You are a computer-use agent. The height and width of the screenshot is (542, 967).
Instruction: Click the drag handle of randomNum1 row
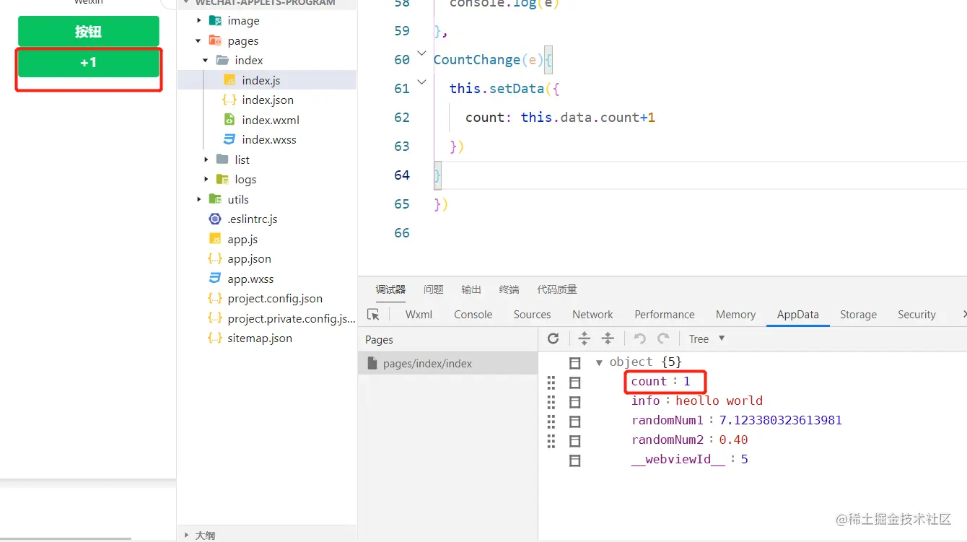click(x=551, y=421)
